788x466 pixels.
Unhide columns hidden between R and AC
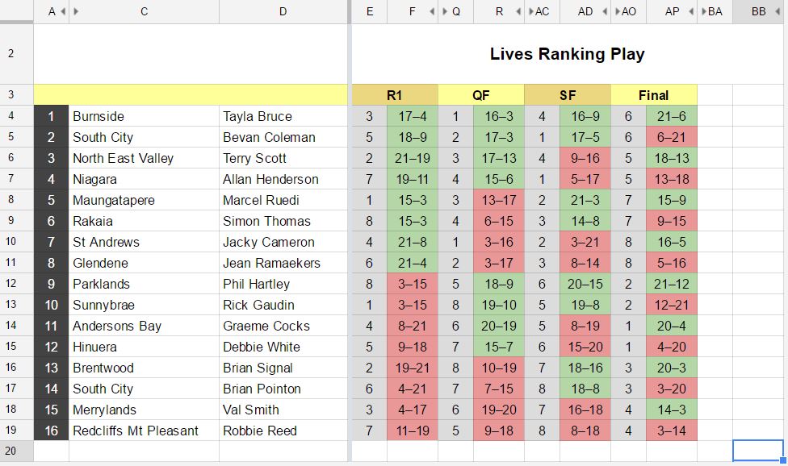point(517,11)
